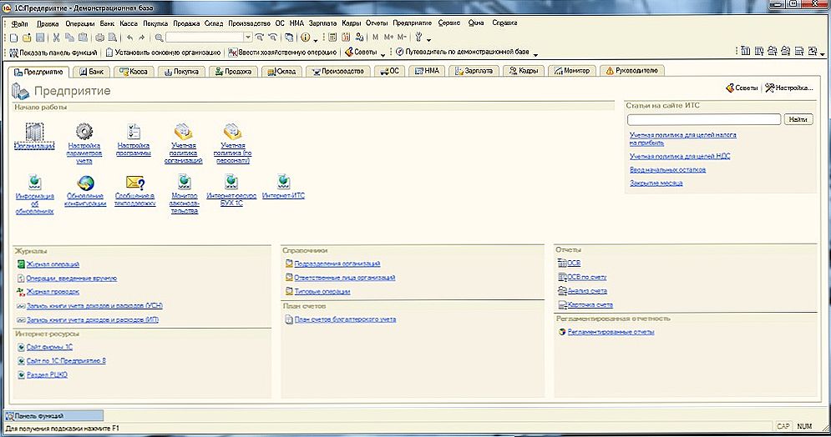Open Сообщение в техподдержку envelope icon

(135, 191)
